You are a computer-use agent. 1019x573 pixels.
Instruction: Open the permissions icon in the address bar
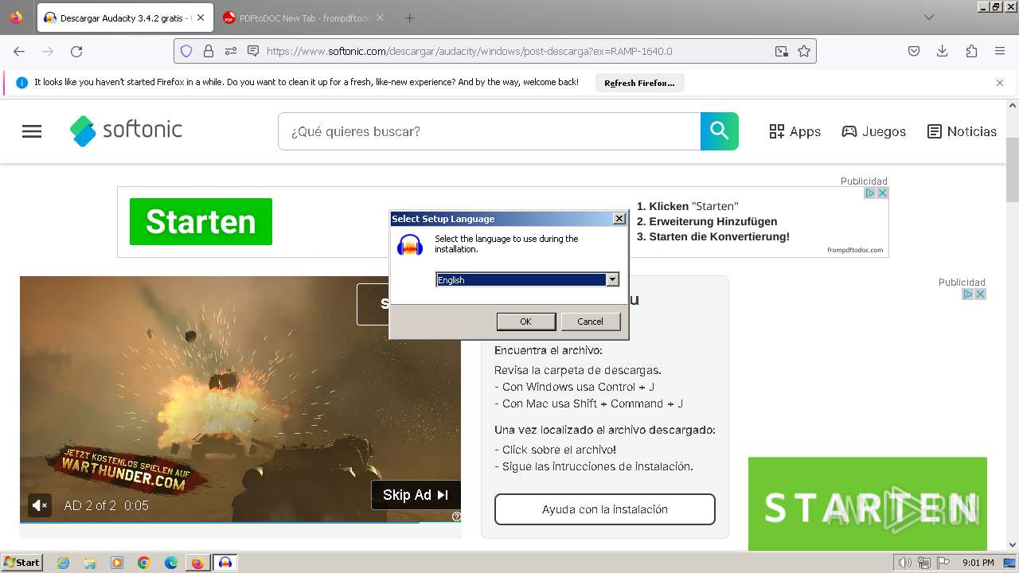[x=231, y=51]
